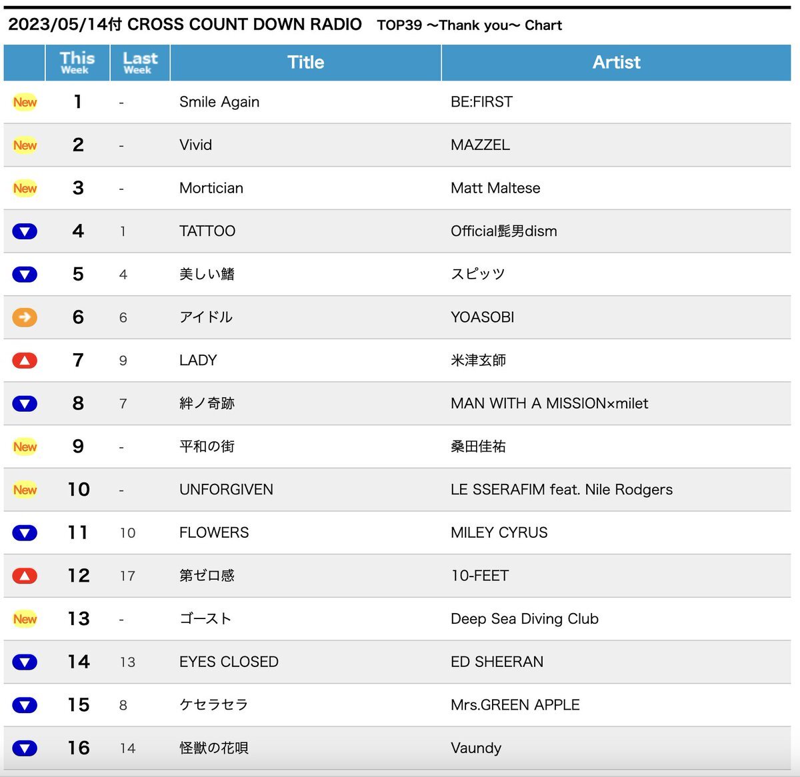This screenshot has height=777, width=800.
Task: Click the artist MAN WITH A MISSION×milet
Action: click(549, 404)
